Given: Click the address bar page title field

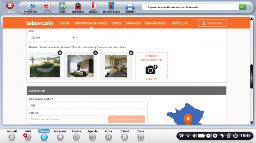Looking at the screenshot, I should [190, 7].
